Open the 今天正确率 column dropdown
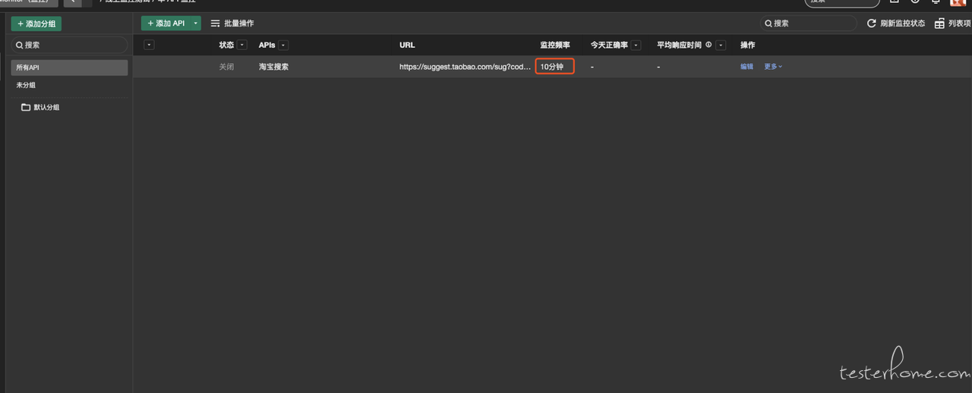The height and width of the screenshot is (393, 972). [636, 45]
